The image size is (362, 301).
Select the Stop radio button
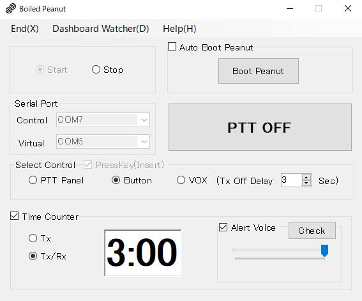click(96, 69)
